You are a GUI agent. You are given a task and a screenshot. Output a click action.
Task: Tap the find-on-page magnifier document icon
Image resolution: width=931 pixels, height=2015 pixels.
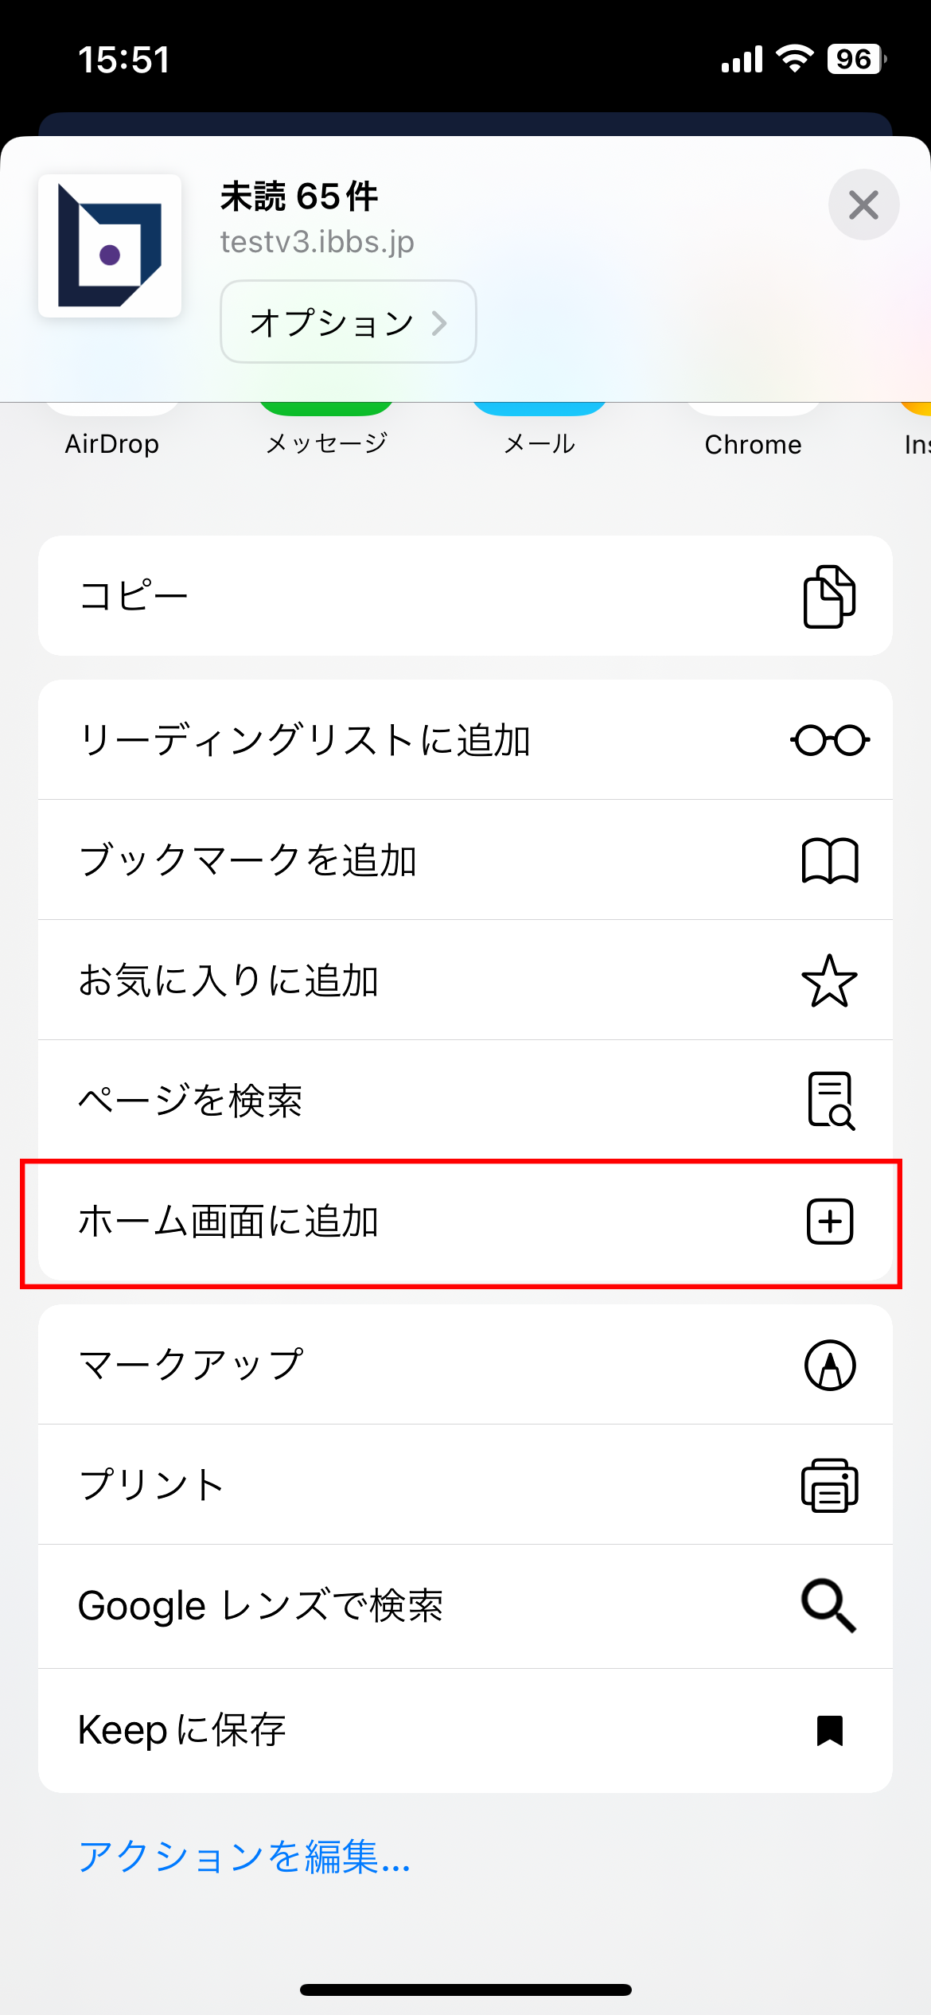pos(829,1101)
